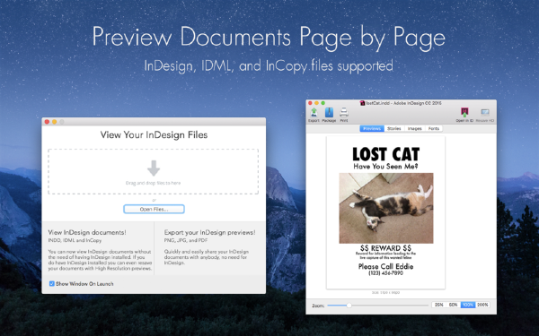Set zoom to 25% button
Screen dimensions: 539x336
[x=438, y=305]
